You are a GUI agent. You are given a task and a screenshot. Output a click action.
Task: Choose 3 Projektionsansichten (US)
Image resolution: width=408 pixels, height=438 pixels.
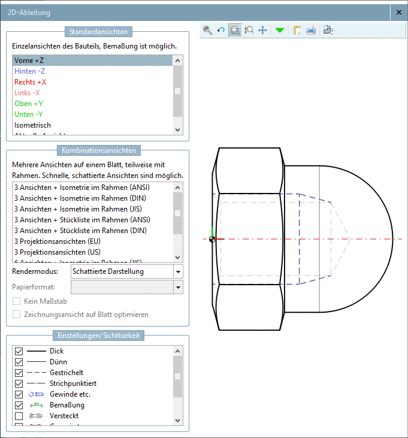point(93,252)
